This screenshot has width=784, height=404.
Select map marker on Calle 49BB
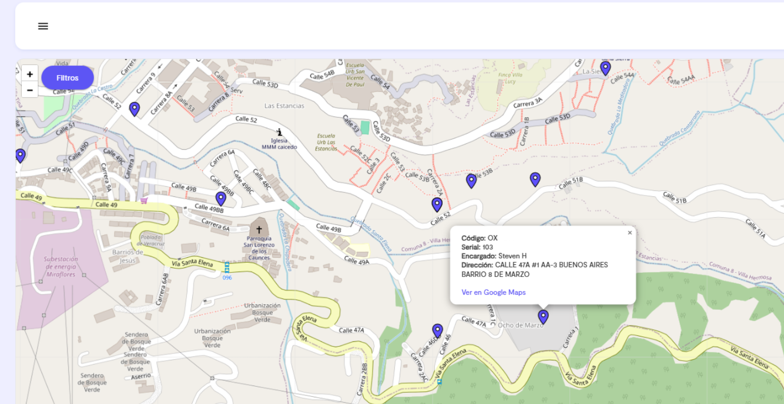tap(221, 199)
